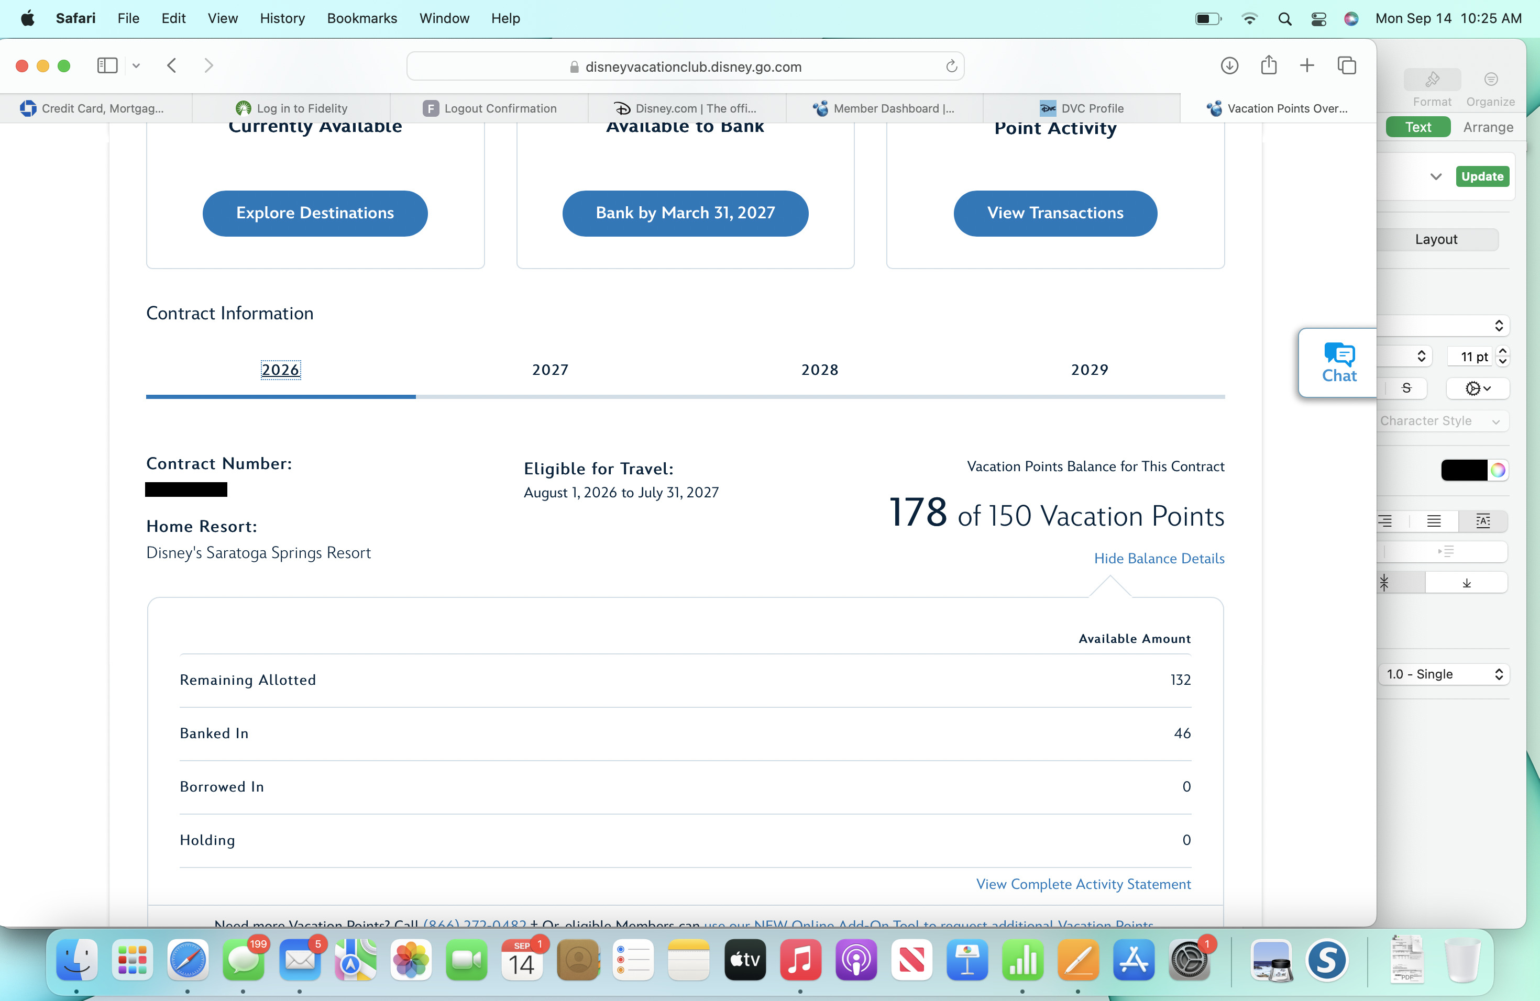Click Update paragraph style button
Viewport: 1540px width, 1001px height.
point(1482,176)
